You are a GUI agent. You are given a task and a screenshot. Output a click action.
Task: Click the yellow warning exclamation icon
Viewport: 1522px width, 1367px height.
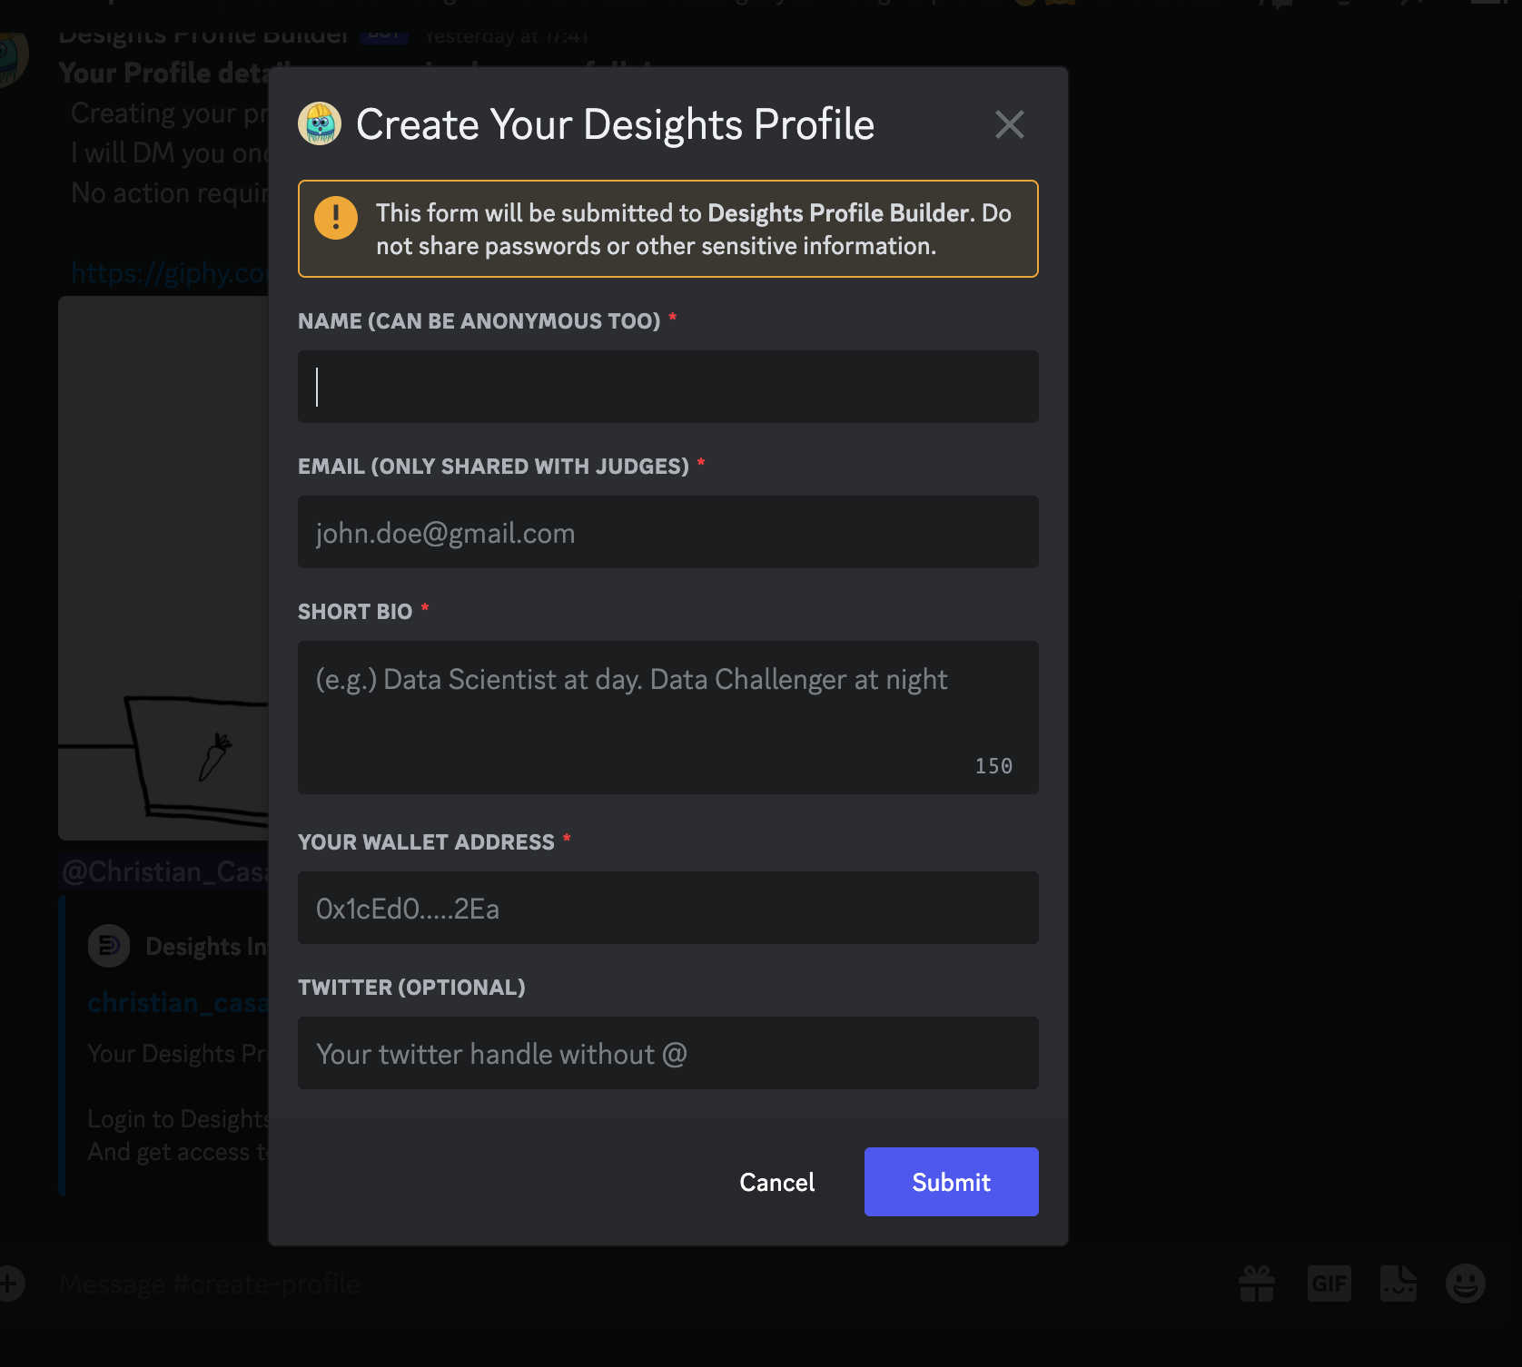coord(336,218)
